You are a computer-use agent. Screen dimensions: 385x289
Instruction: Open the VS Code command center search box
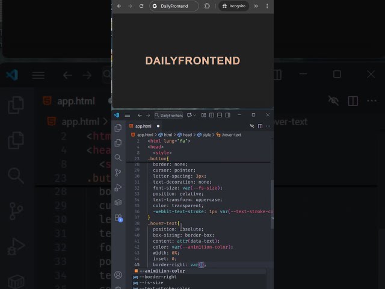coord(168,115)
